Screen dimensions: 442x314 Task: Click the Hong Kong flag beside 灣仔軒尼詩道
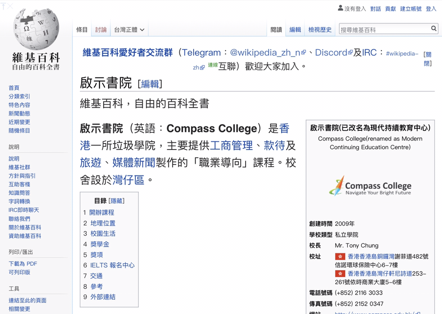340,273
